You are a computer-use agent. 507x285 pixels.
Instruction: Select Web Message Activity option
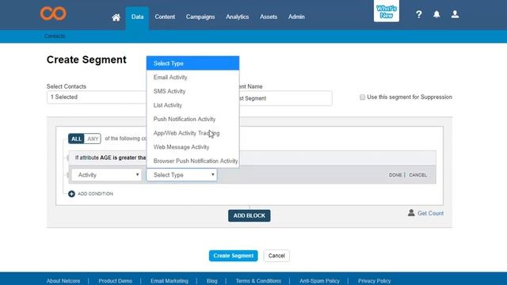pyautogui.click(x=193, y=146)
